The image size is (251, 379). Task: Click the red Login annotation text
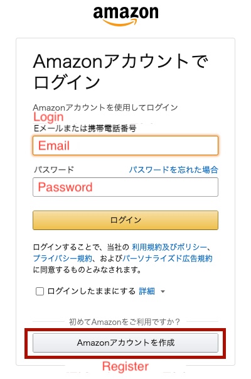48,117
